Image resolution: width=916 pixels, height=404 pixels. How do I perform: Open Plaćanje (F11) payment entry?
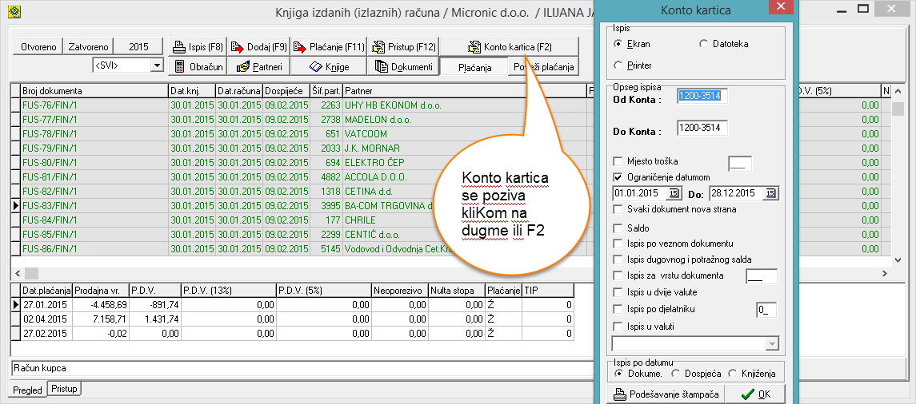329,47
